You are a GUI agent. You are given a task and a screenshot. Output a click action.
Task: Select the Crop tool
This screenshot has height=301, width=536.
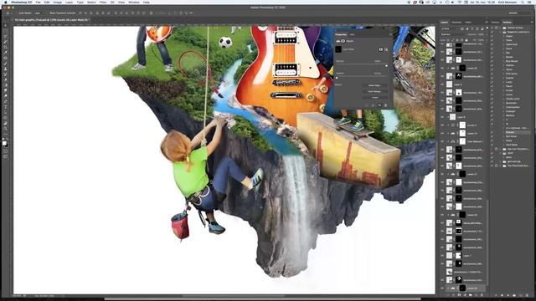pyautogui.click(x=5, y=47)
